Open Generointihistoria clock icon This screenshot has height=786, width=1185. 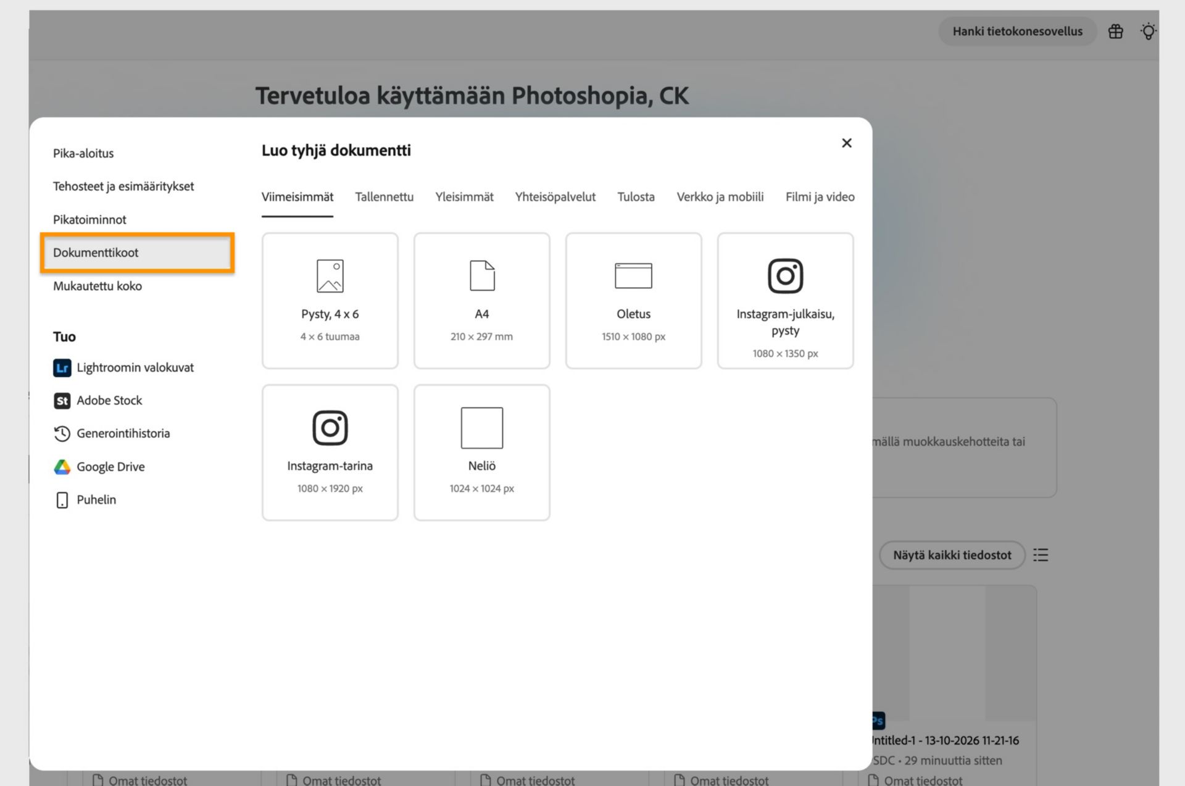tap(62, 433)
